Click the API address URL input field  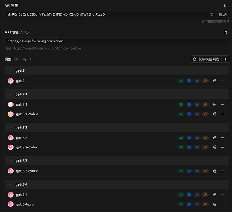click(x=117, y=41)
